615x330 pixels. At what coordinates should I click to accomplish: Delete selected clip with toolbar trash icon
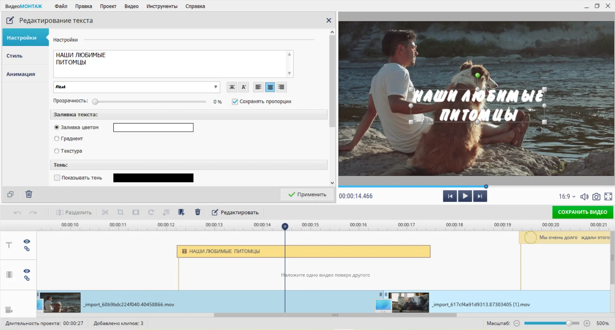tap(198, 212)
